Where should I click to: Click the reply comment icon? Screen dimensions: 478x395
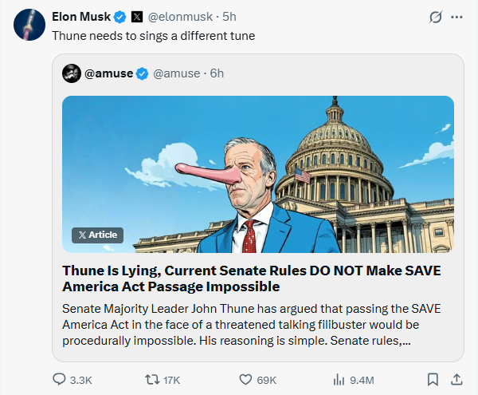[x=60, y=378]
